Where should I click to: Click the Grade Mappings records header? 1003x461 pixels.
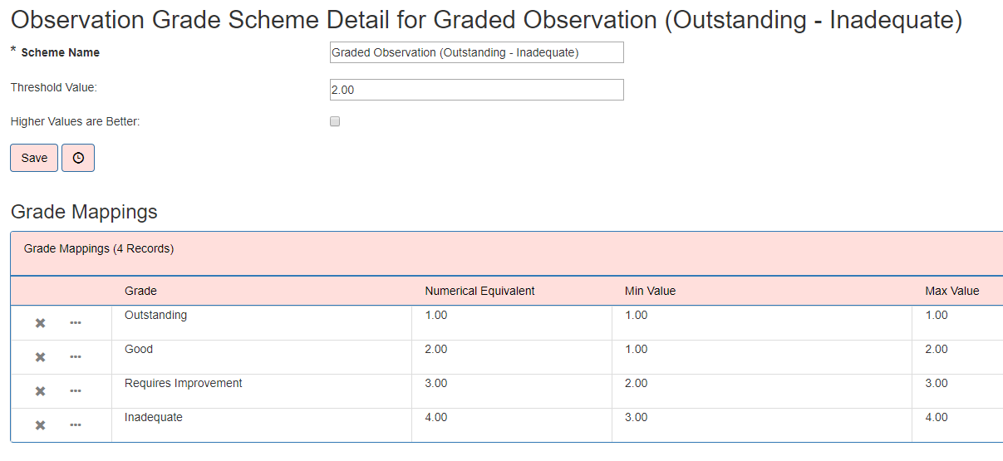point(99,248)
